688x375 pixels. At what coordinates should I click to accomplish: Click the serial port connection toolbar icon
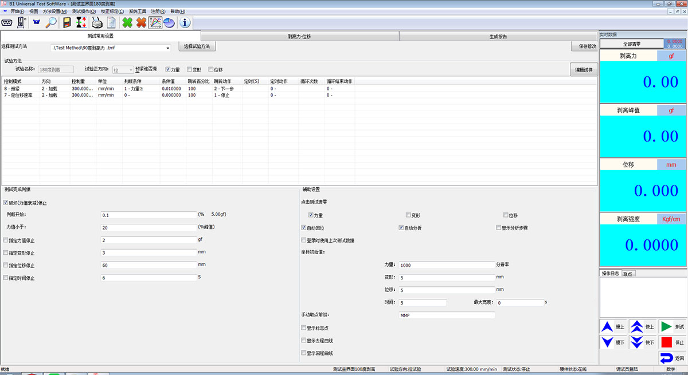[7, 23]
